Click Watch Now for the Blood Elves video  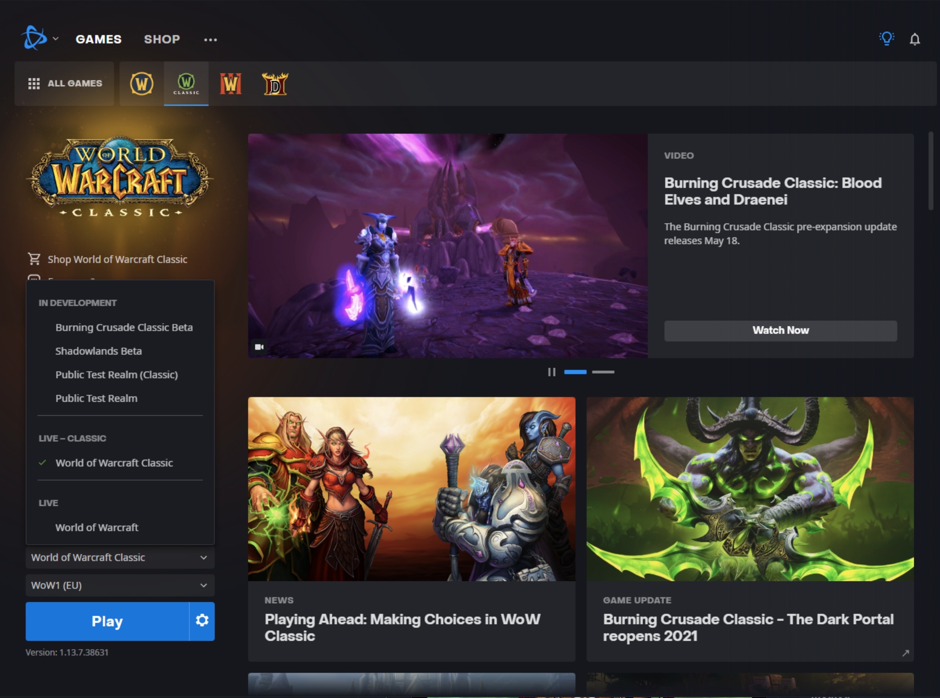(780, 330)
